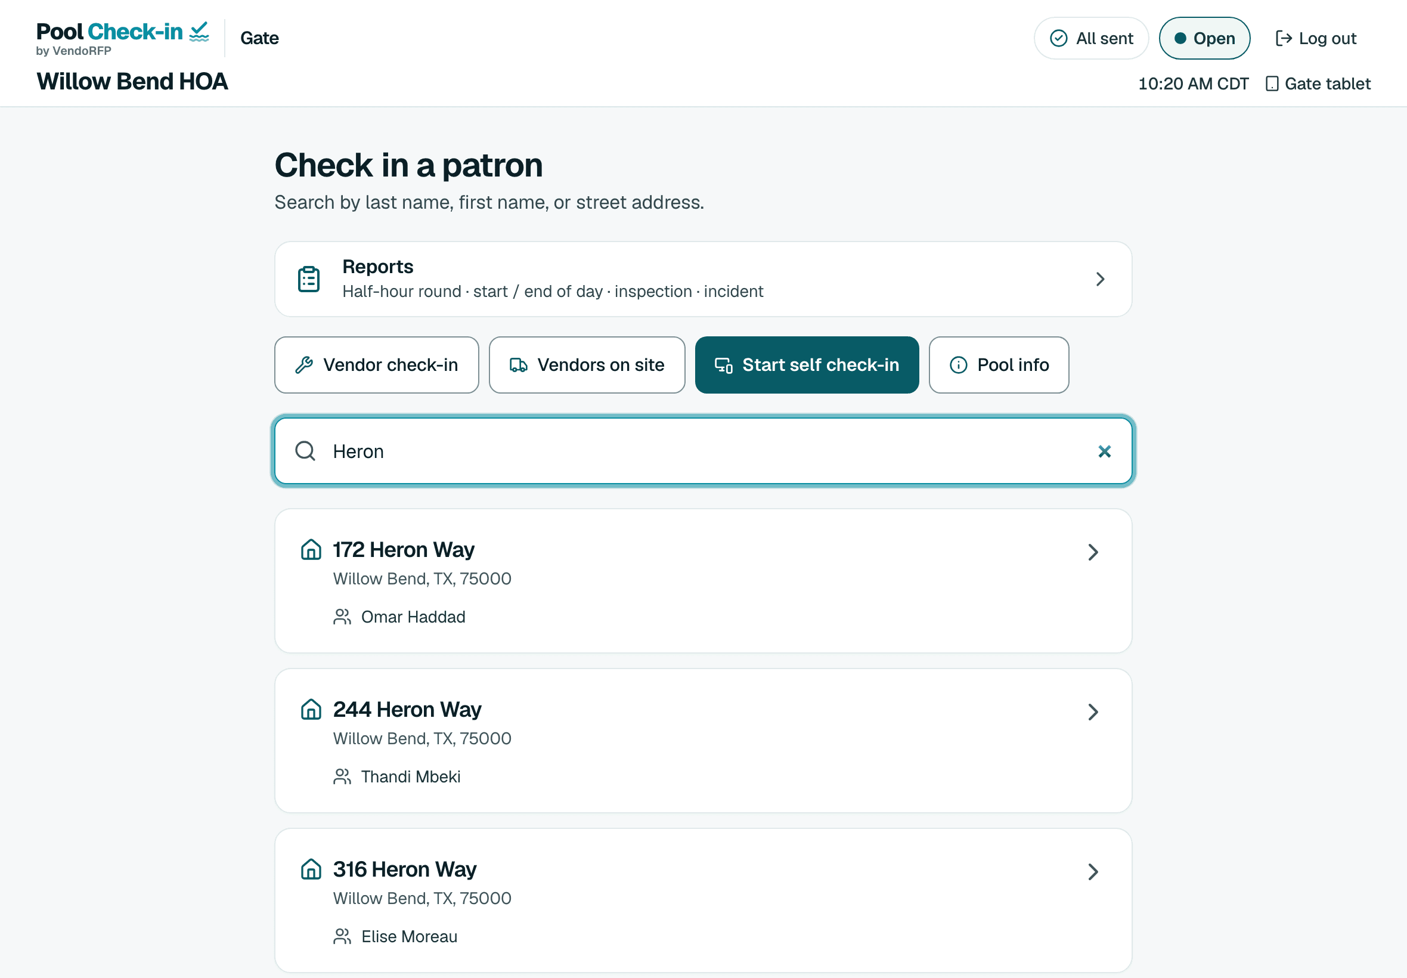Clear the Heron search text

1104,451
